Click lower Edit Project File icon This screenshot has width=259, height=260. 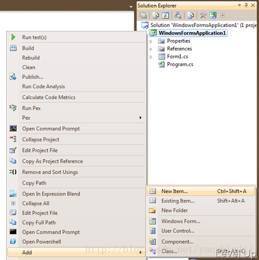click(13, 212)
